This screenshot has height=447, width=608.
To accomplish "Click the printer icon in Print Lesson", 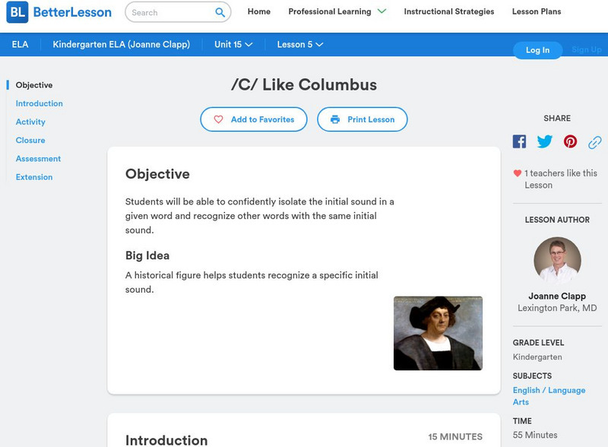I will pos(335,119).
